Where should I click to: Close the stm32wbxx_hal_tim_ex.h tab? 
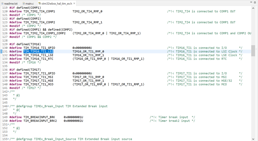click(x=74, y=3)
